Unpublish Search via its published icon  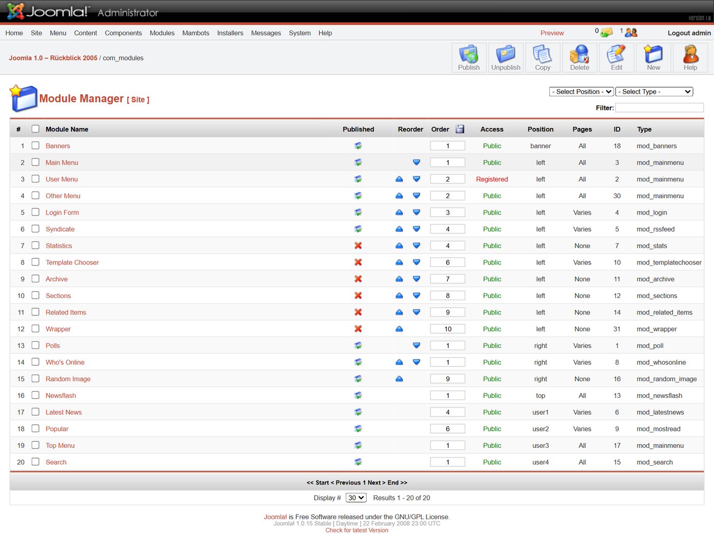pyautogui.click(x=358, y=462)
